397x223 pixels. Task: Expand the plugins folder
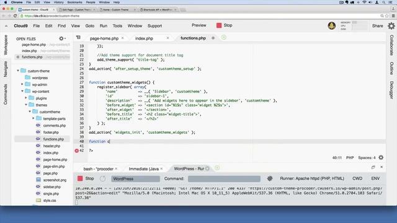coord(26,98)
